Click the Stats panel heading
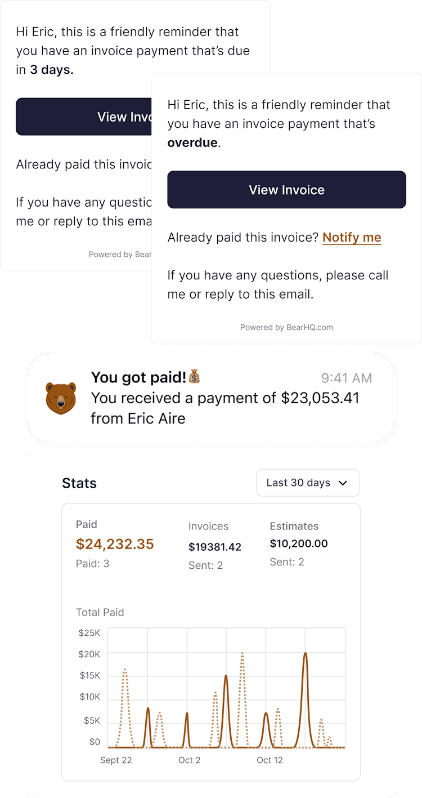The height and width of the screenshot is (798, 422). (x=79, y=483)
